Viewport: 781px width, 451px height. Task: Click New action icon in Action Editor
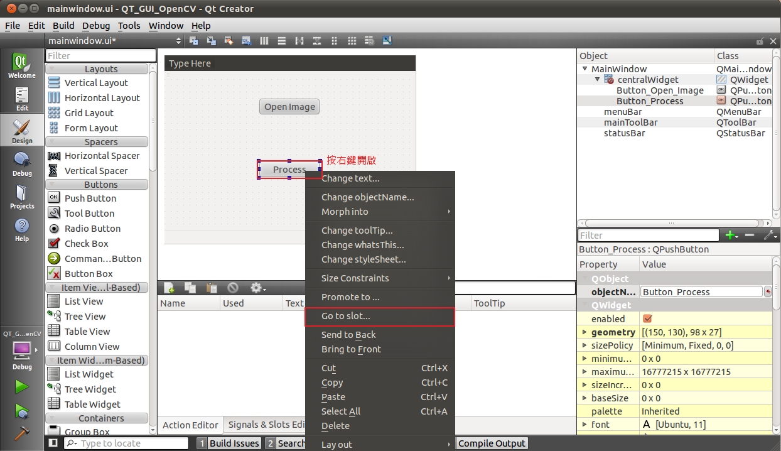169,288
